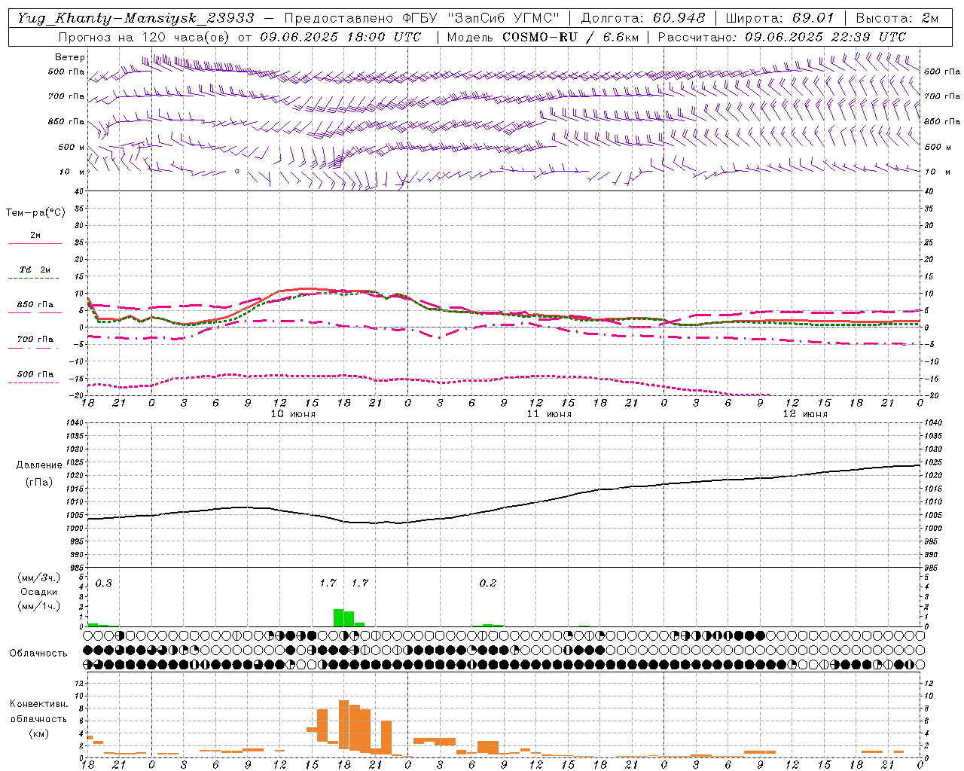Image resolution: width=964 pixels, height=771 pixels.
Task: Click the Давление pressure panel label
Action: (x=39, y=465)
